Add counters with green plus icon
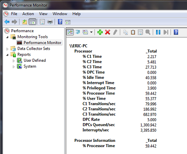The image size is (187, 154). (x=100, y=32)
